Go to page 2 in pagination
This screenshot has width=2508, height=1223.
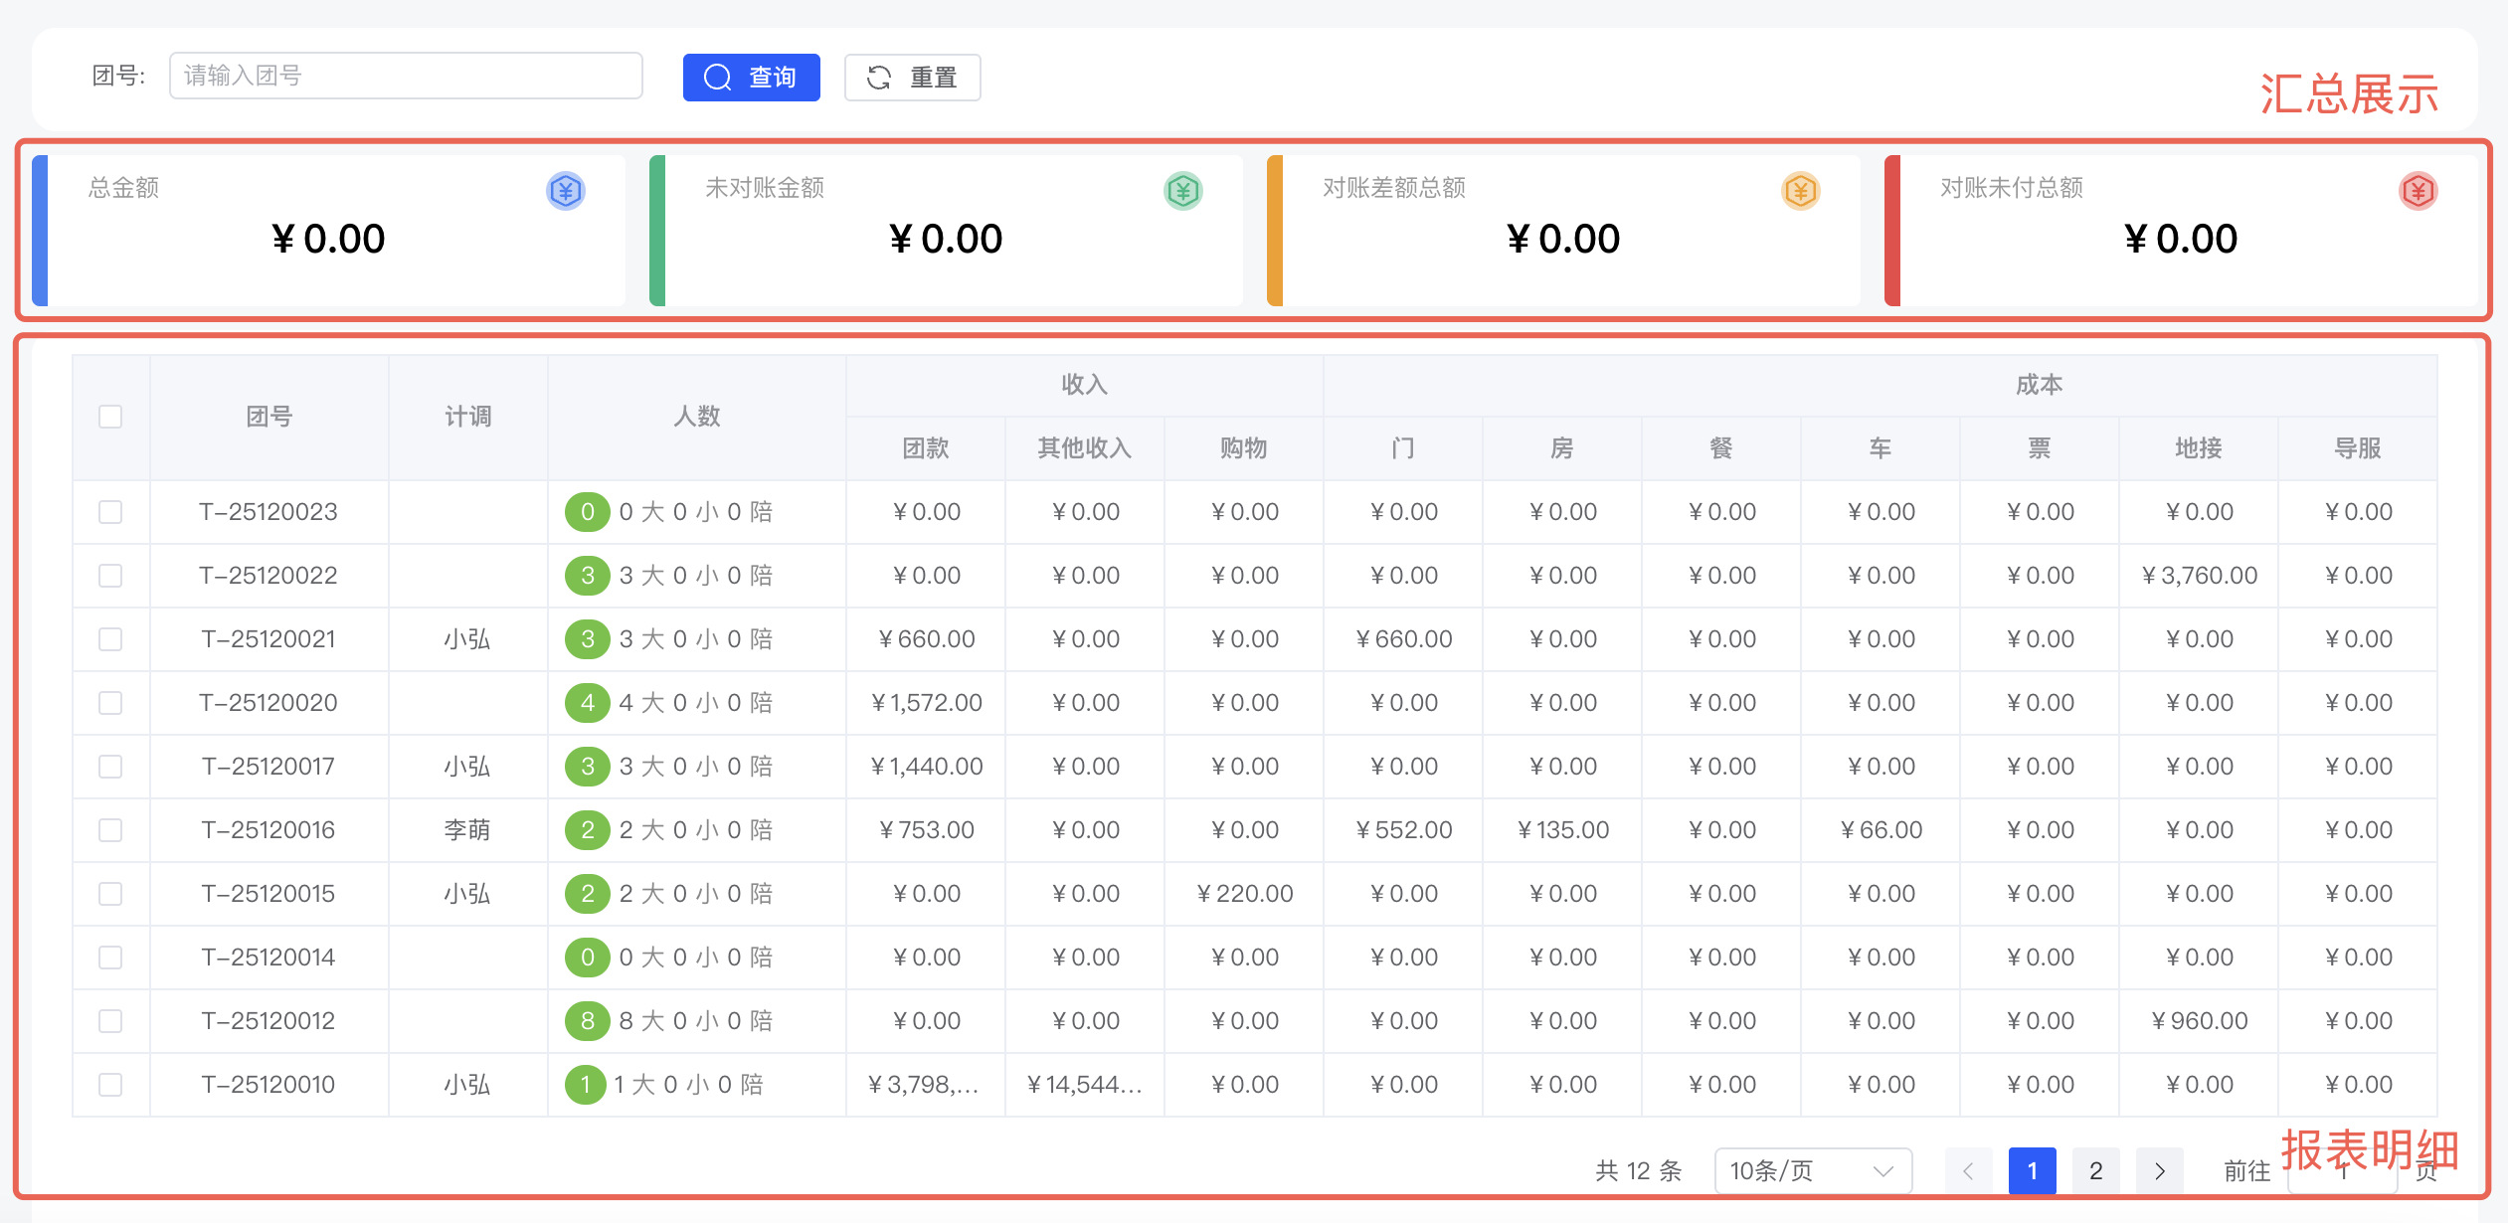(2096, 1170)
